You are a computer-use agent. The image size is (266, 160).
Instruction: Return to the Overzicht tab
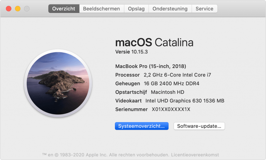point(64,9)
